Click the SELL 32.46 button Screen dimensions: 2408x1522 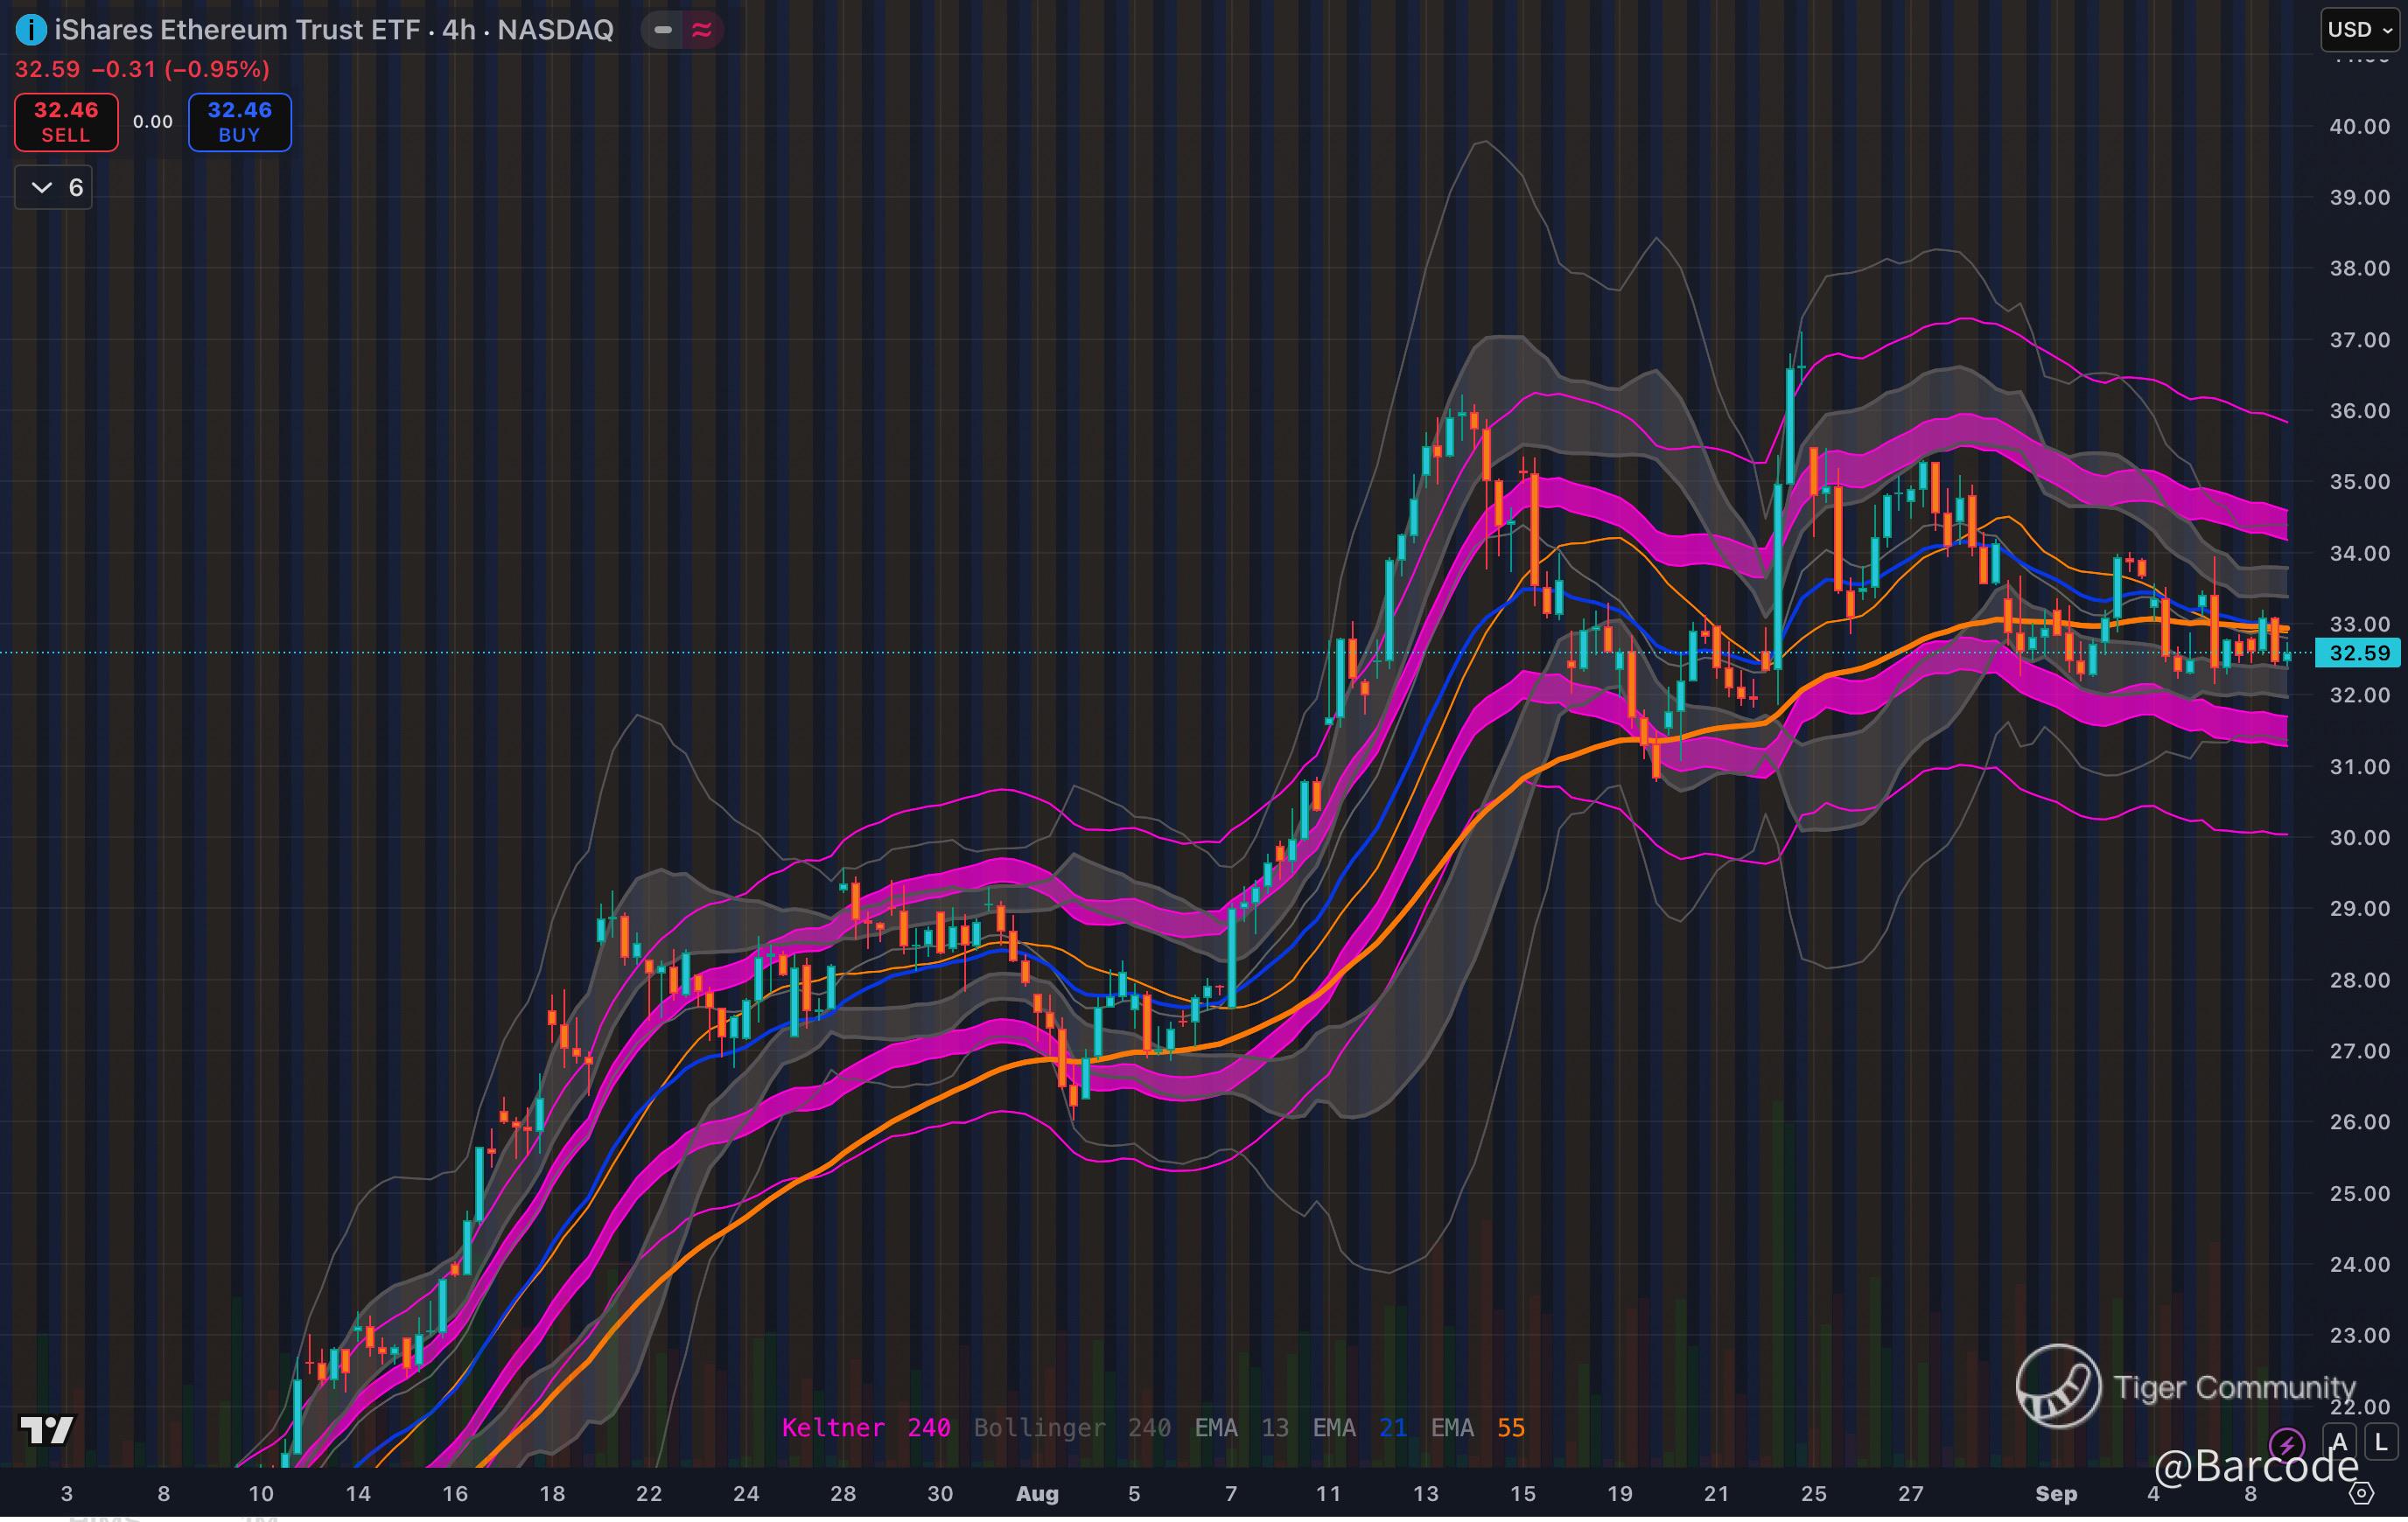pyautogui.click(x=66, y=122)
